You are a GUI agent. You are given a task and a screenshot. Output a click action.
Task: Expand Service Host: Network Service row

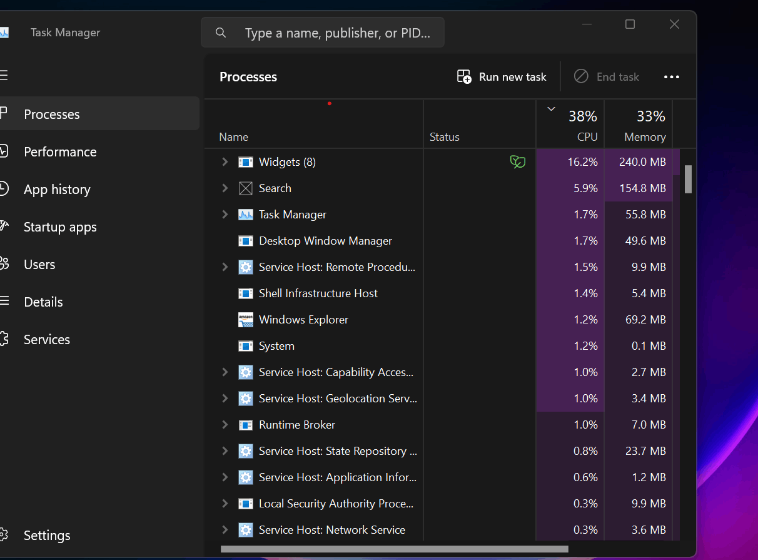225,530
